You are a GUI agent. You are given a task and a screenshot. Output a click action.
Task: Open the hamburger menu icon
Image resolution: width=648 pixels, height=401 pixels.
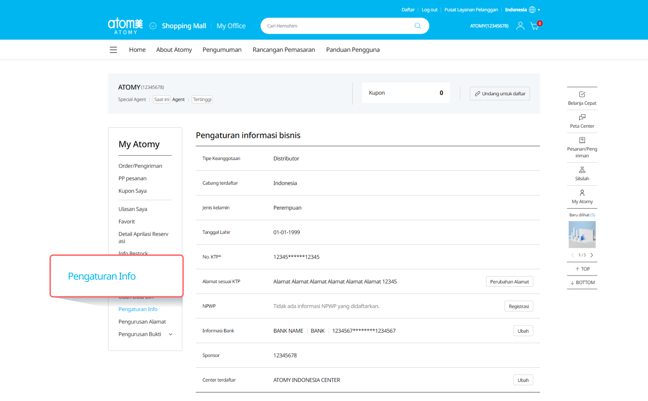(113, 50)
